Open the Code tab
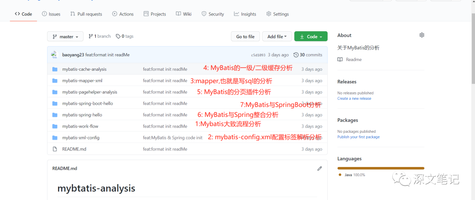 pyautogui.click(x=23, y=14)
